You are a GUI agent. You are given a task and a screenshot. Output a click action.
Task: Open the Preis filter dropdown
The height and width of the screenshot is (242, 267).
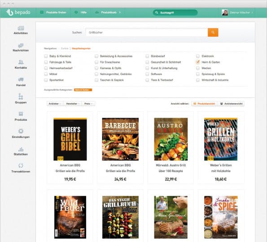(88, 104)
